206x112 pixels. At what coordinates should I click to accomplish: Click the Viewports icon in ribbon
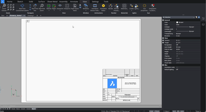67,6
